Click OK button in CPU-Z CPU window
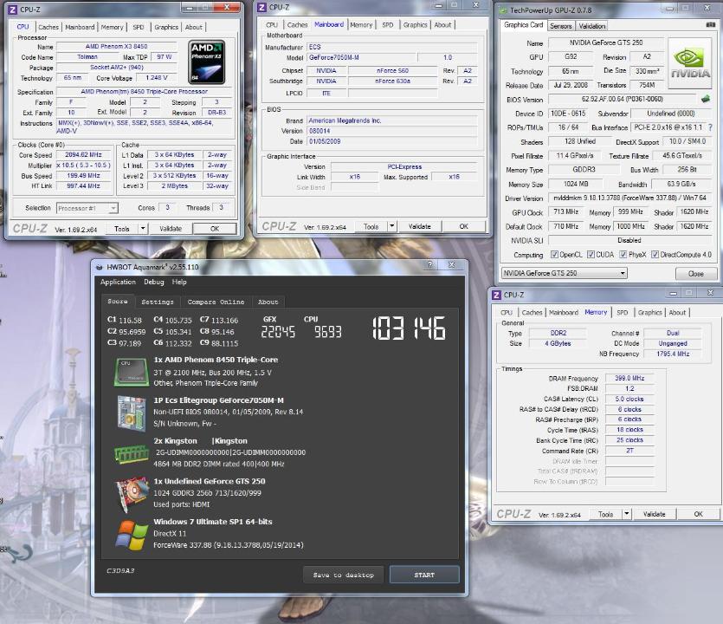Screen dimensions: 723x624 215,229
